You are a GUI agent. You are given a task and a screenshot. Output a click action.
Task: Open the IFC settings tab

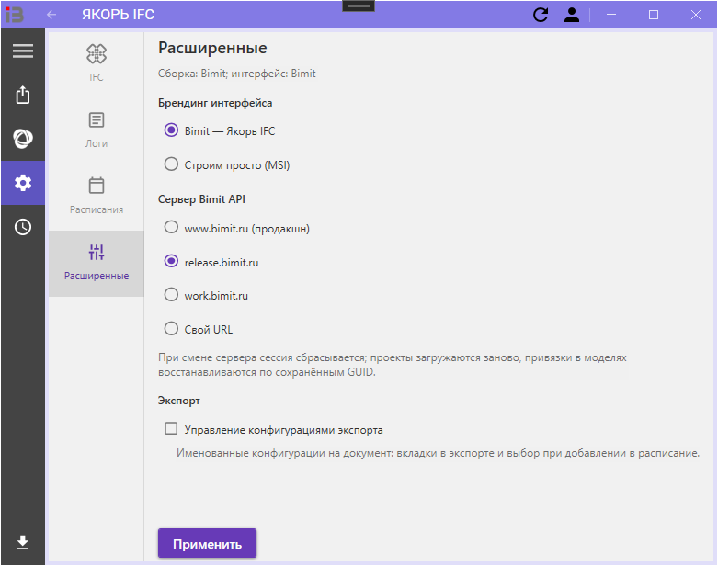tap(97, 63)
